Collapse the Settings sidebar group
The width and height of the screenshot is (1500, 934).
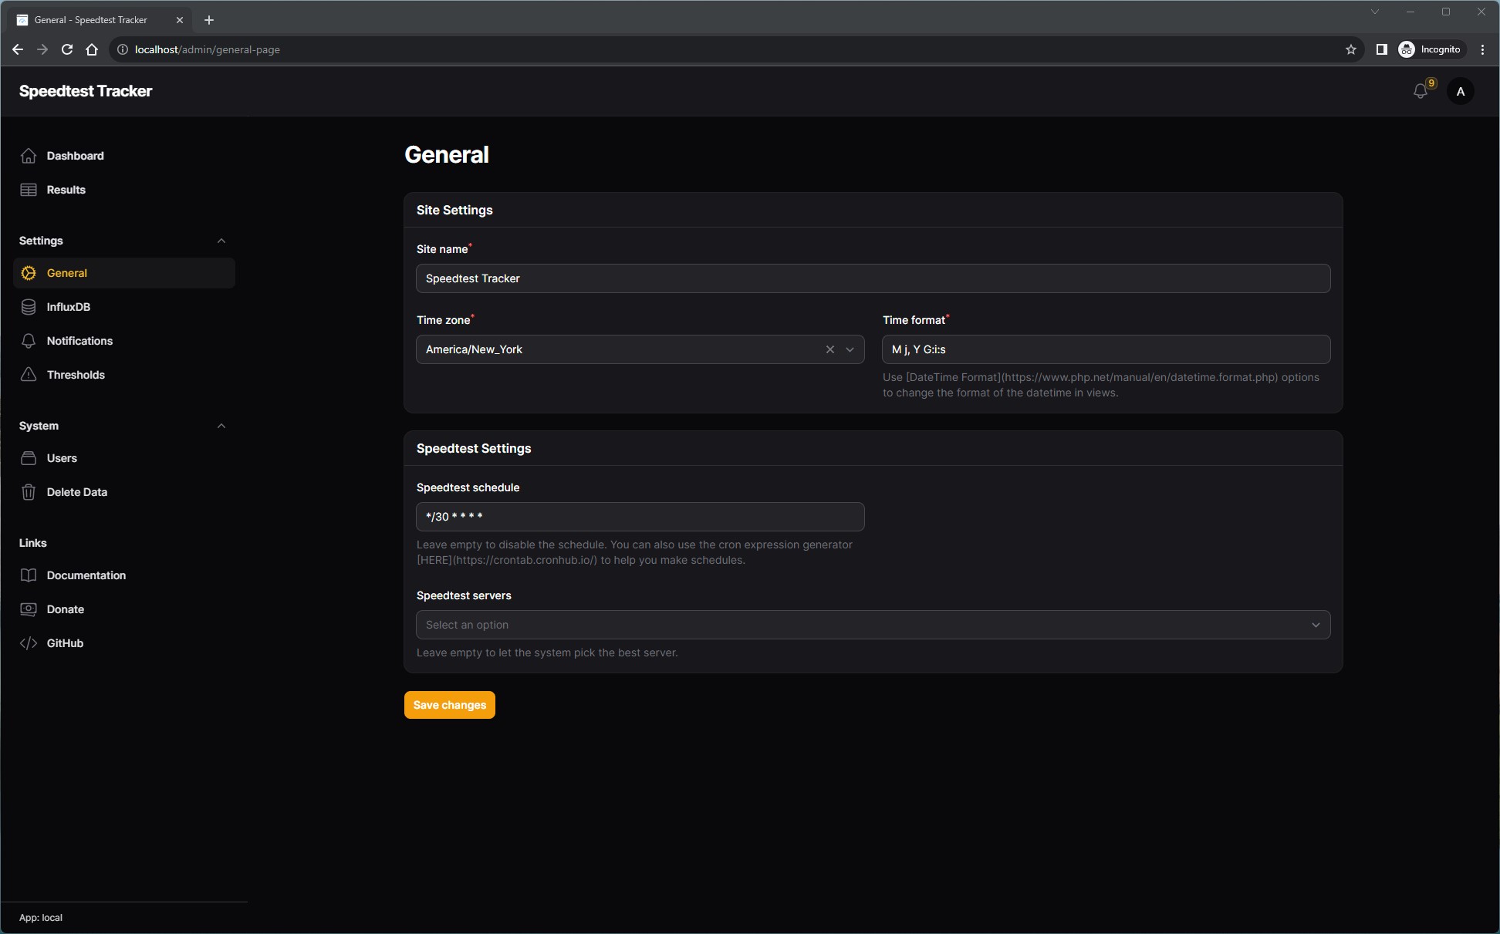(x=221, y=241)
